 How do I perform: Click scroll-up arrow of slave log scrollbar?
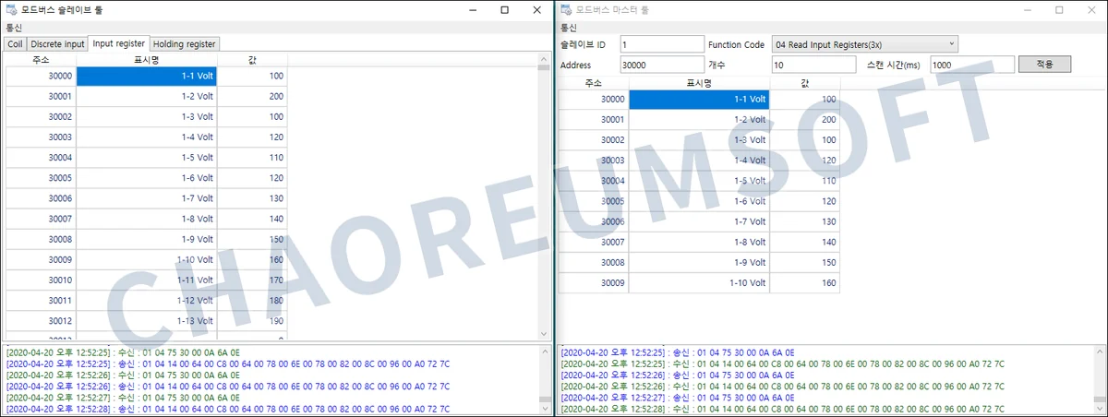544,351
